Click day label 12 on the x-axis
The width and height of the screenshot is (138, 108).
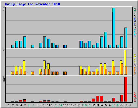click(53, 105)
